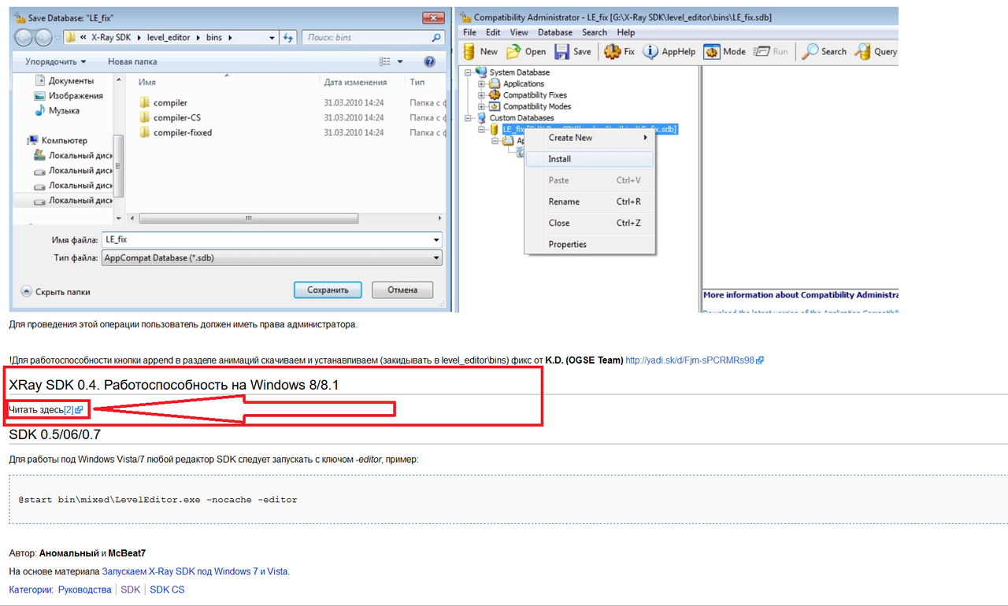Select the compiler-fixxed folder icon
The height and width of the screenshot is (606, 1008).
pyautogui.click(x=144, y=132)
